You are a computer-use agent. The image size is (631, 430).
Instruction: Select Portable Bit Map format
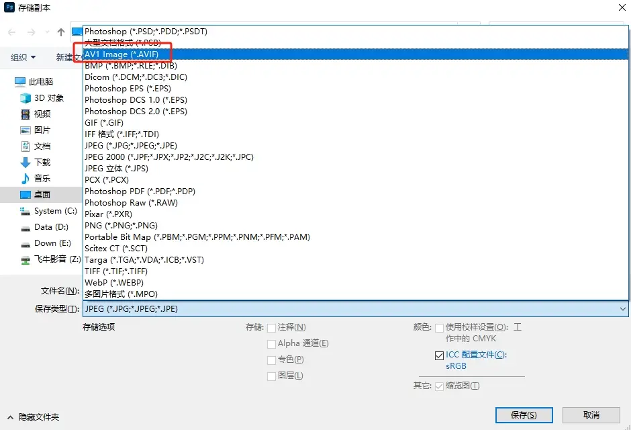[356, 236]
